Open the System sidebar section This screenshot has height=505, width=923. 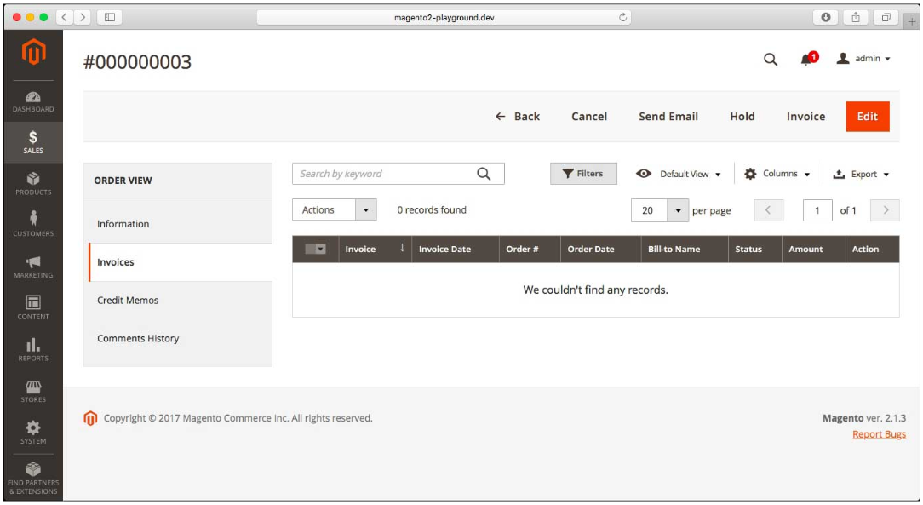pos(35,433)
